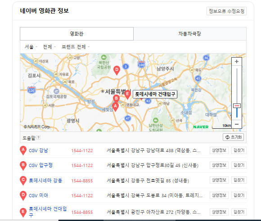The width and height of the screenshot is (261, 221).
Task: Click address 서울특별시 강남구 압구정로30길 45
Action: click(153, 165)
